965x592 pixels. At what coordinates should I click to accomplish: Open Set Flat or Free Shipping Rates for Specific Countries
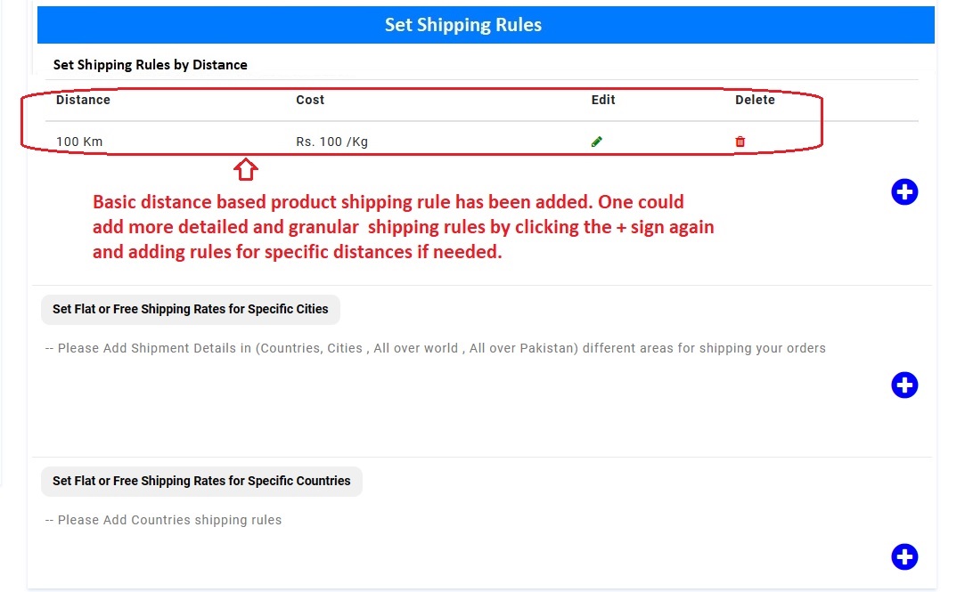click(201, 481)
